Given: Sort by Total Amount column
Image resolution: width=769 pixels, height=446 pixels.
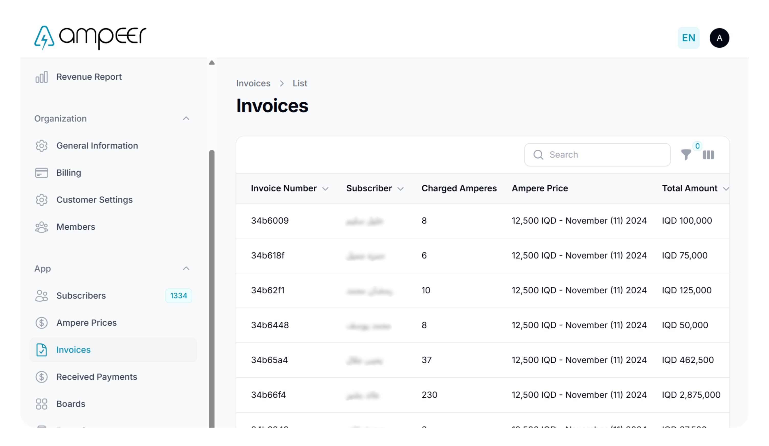Looking at the screenshot, I should point(696,188).
